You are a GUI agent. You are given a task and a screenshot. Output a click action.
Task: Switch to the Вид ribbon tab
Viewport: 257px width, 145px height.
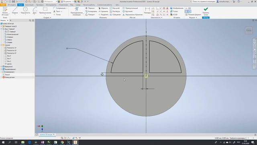(72, 5)
